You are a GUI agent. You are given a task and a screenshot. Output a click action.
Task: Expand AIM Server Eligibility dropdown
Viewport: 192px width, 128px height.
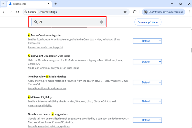tap(147, 101)
